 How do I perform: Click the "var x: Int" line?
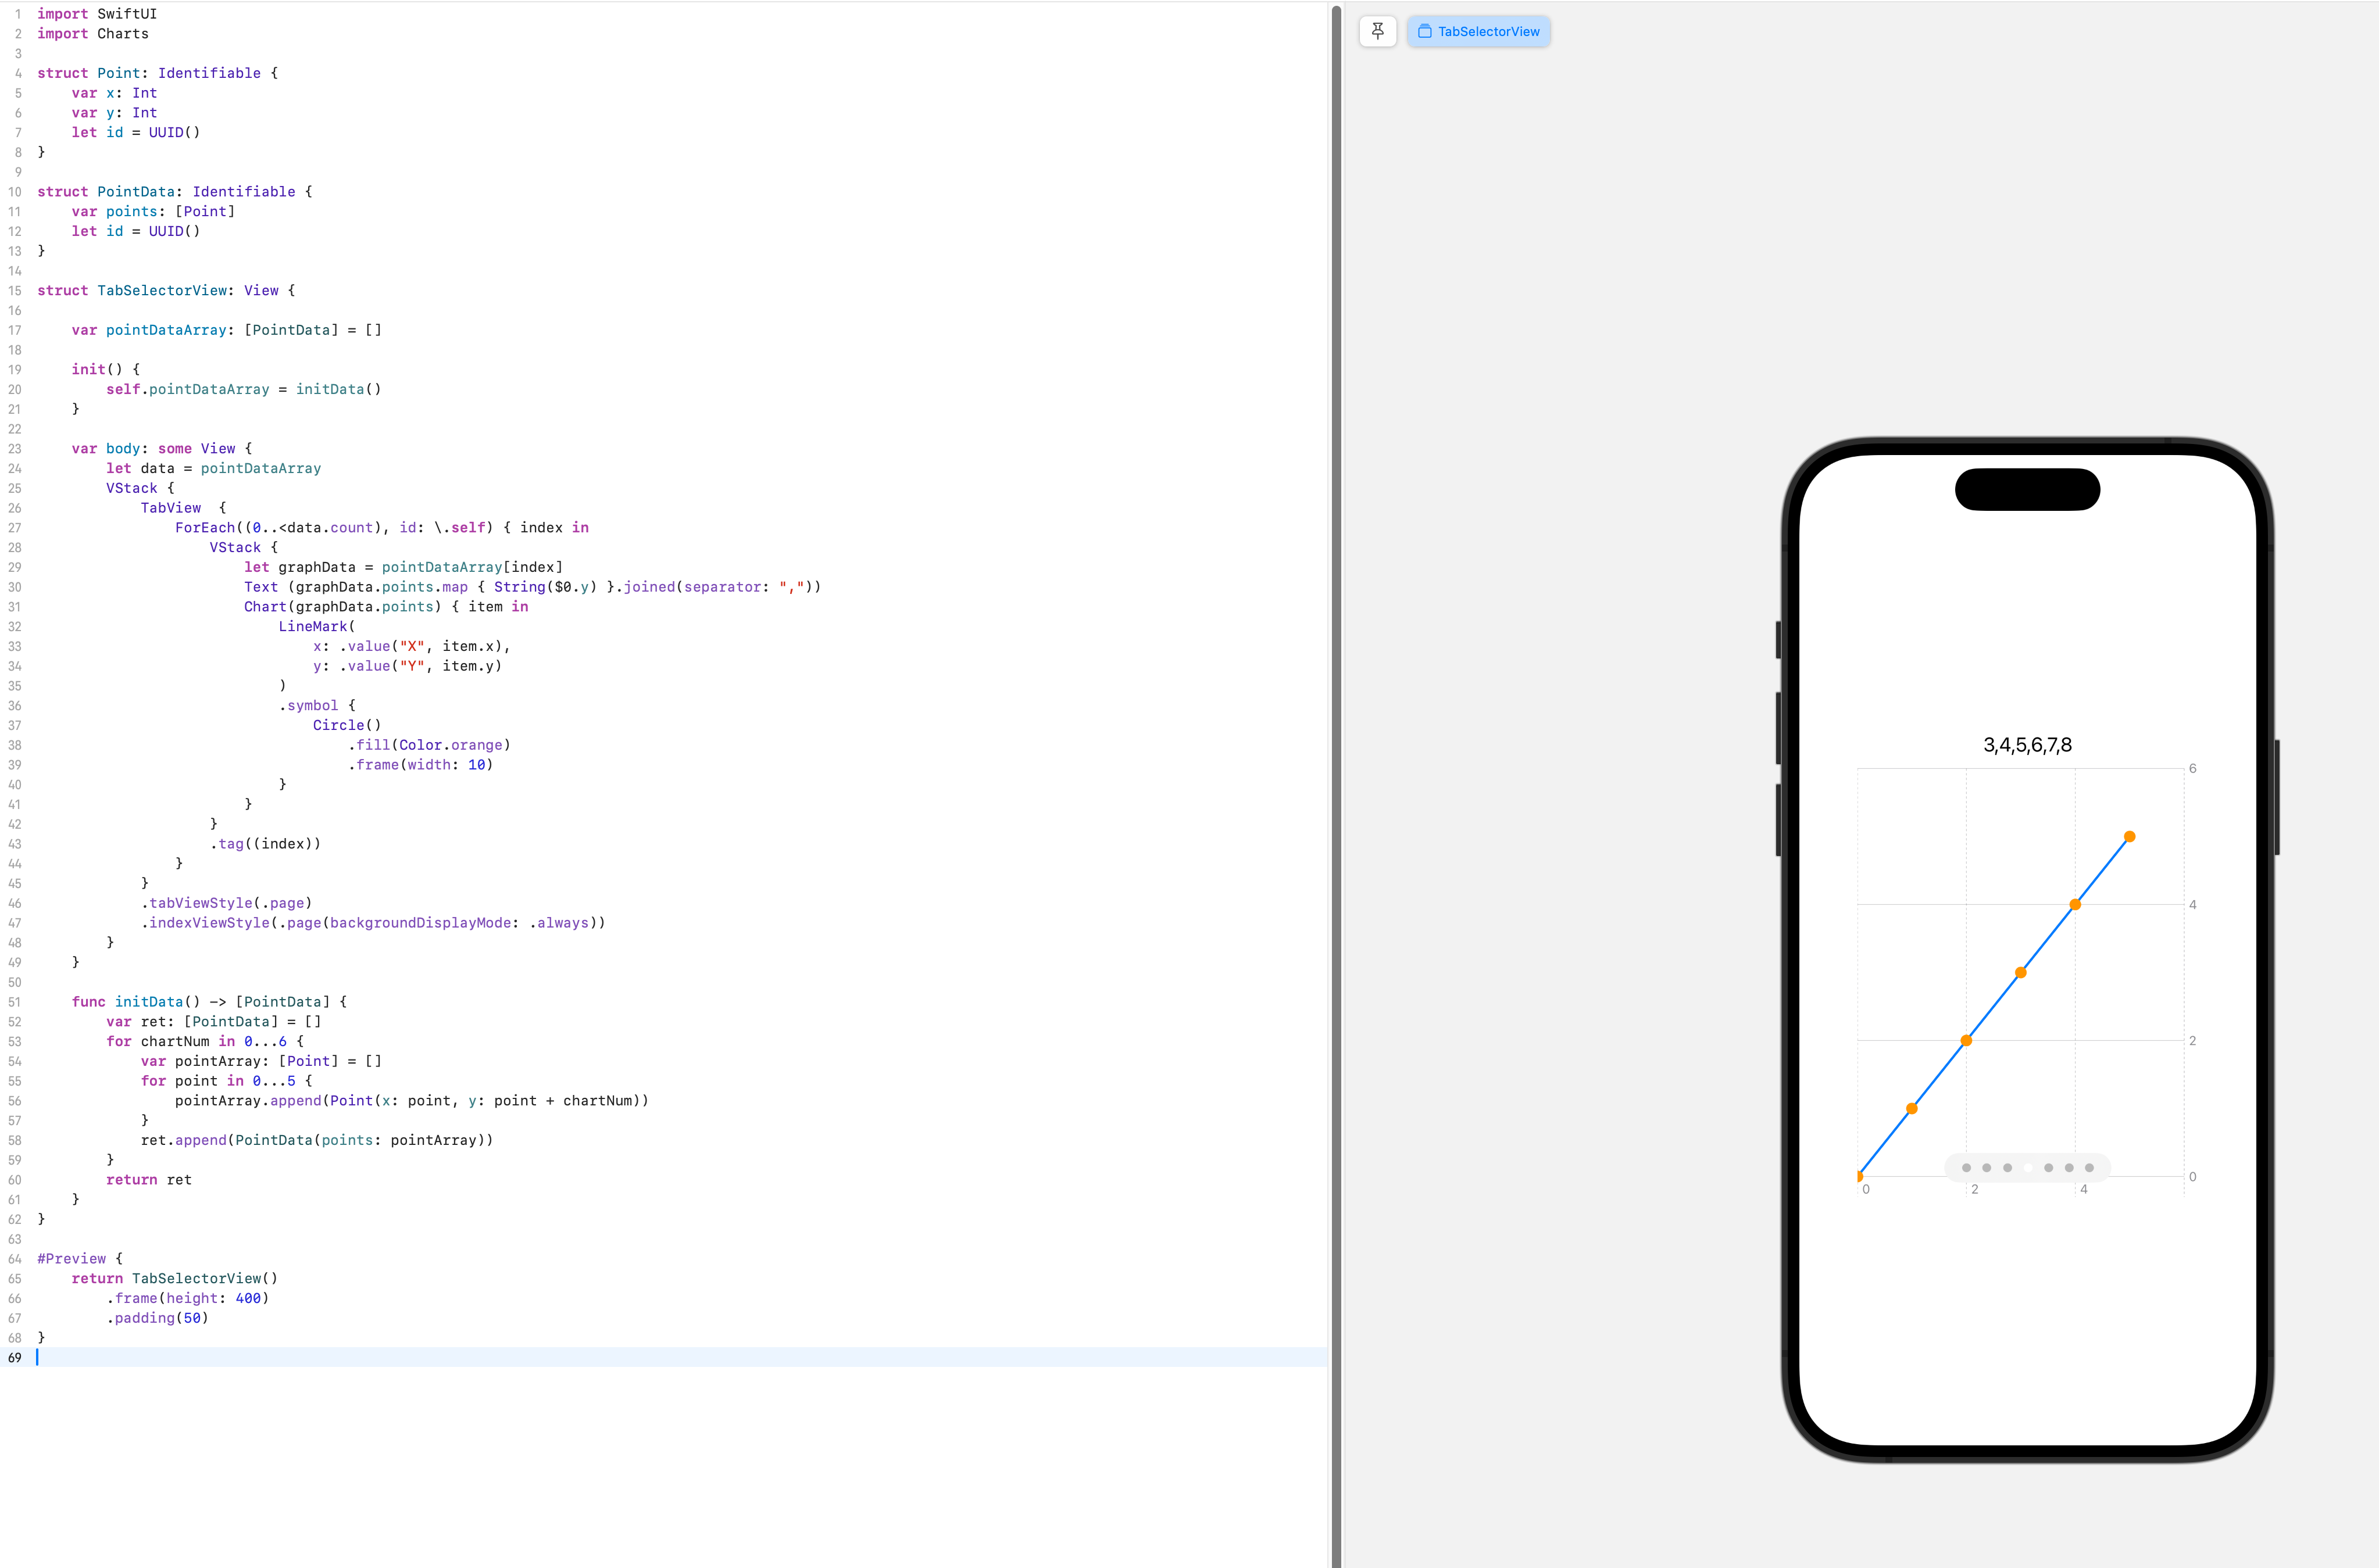114,93
